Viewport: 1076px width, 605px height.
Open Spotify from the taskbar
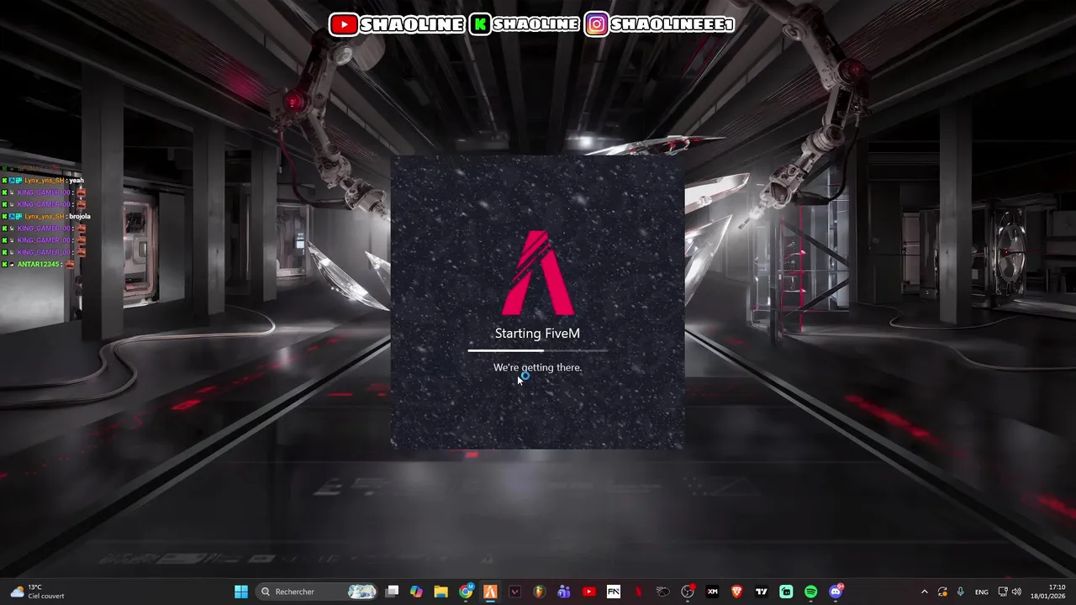click(811, 592)
